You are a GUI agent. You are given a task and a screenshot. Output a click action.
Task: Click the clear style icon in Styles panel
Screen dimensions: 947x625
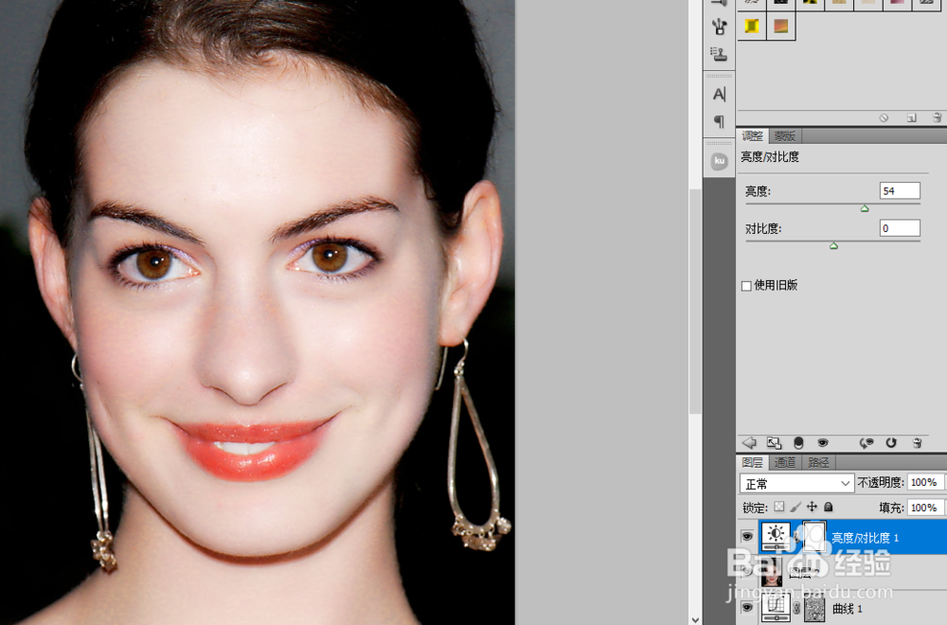884,117
